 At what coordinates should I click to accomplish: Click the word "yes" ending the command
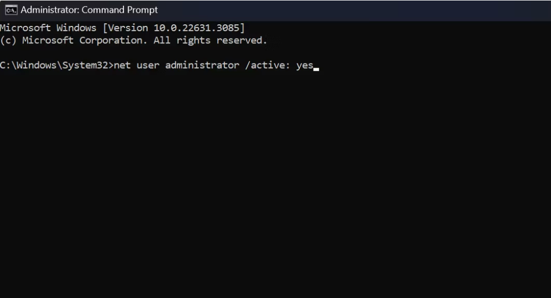pos(305,66)
